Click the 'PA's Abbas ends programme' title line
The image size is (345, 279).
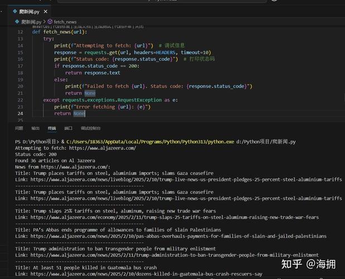(118, 230)
